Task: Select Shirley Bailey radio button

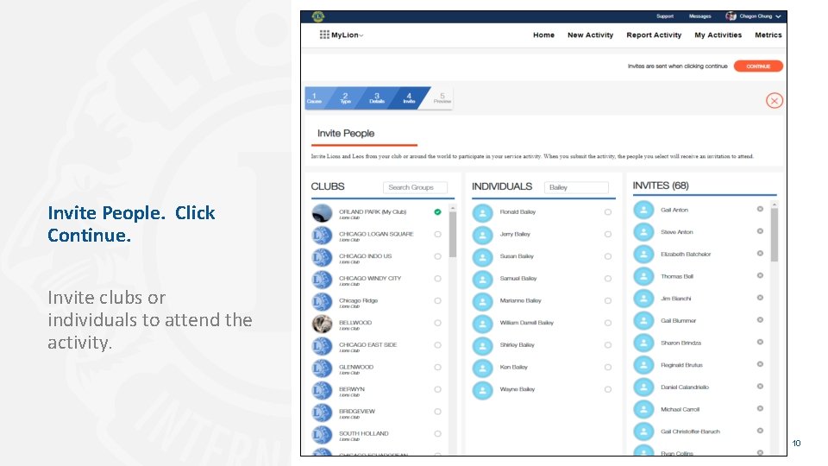Action: click(608, 345)
